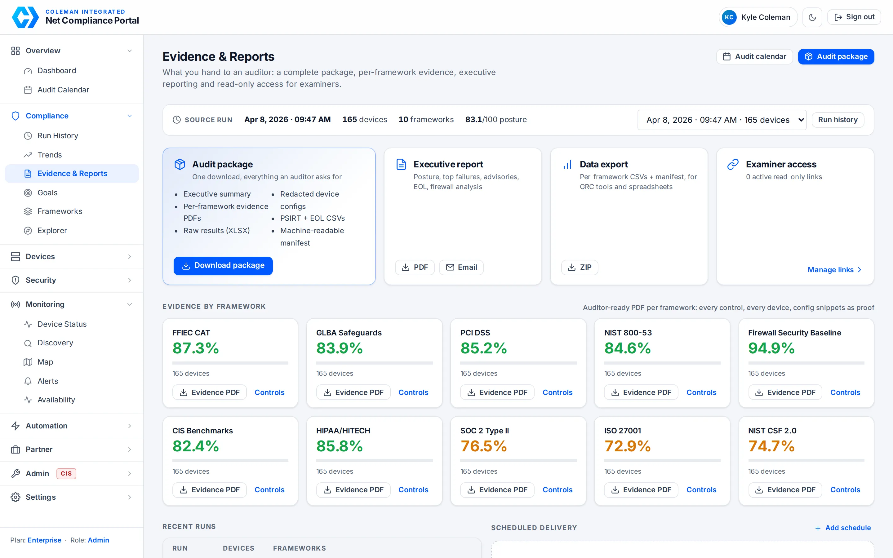
Task: Click the Device Status pulse icon
Action: pos(28,324)
